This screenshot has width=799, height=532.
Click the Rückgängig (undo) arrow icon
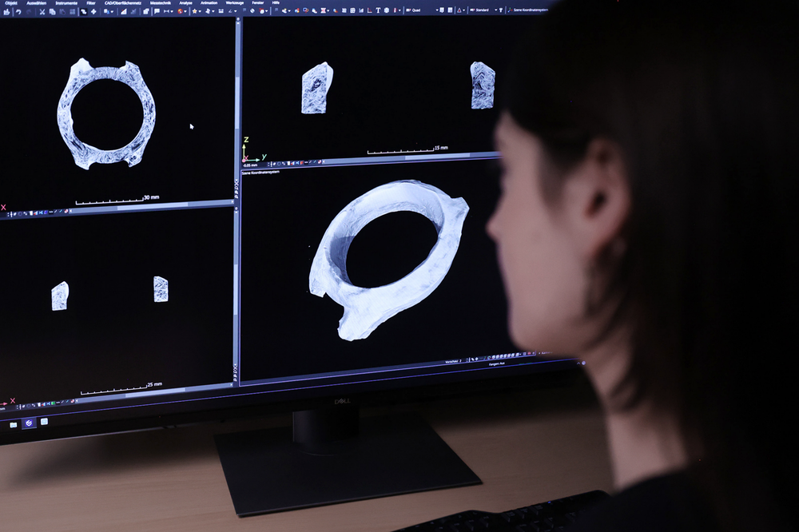point(19,14)
